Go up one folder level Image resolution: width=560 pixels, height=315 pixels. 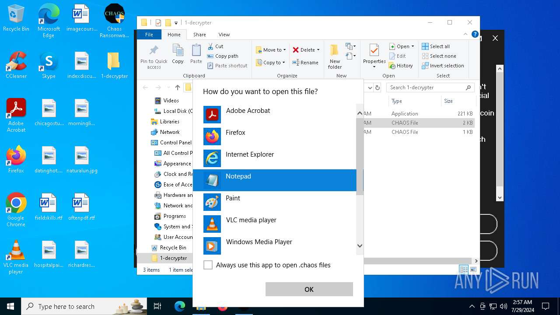(177, 87)
